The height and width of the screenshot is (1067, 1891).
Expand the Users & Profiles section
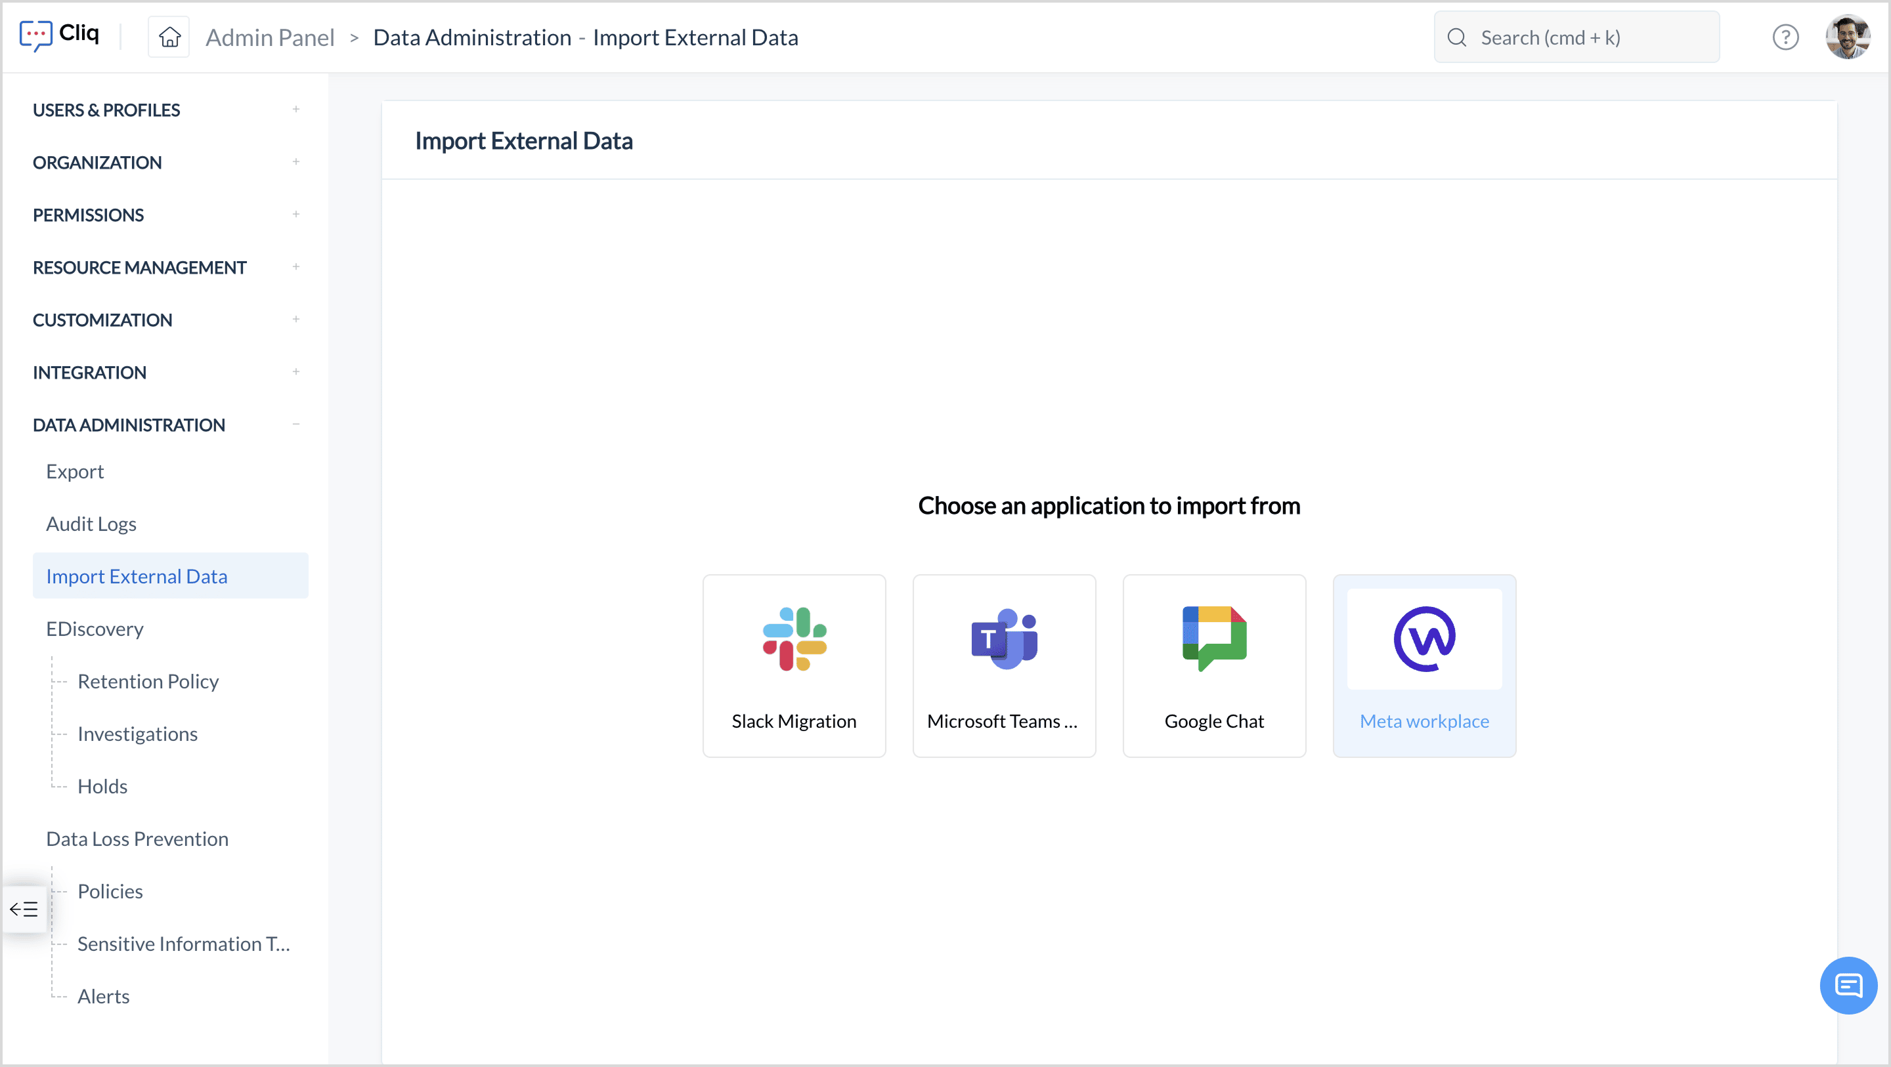(x=296, y=110)
